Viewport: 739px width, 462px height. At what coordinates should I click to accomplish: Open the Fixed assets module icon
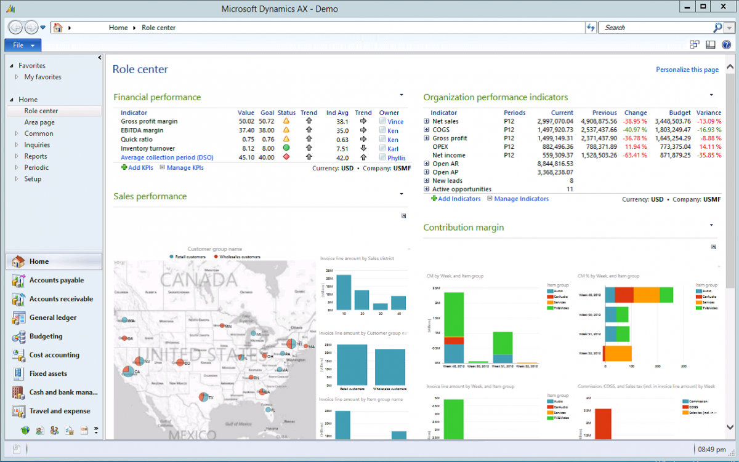[x=18, y=374]
